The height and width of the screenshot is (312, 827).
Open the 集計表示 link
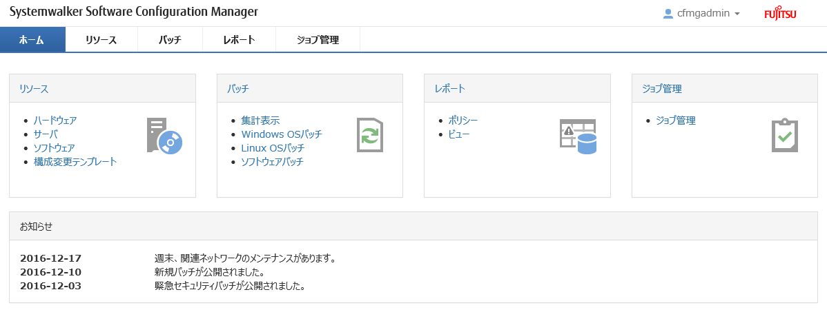click(260, 121)
